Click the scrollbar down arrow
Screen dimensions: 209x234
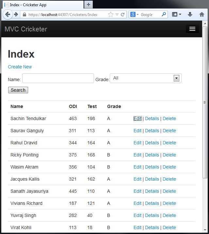(205, 230)
